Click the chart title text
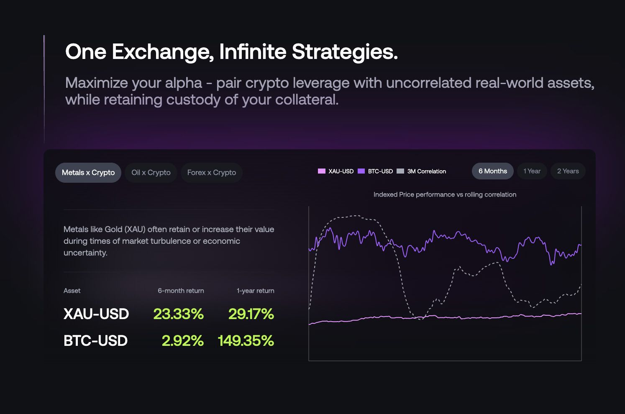This screenshot has height=414, width=625. tap(445, 194)
